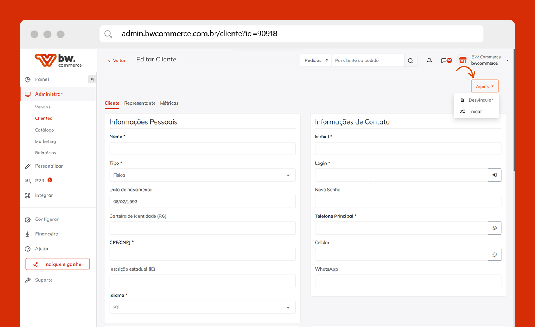Click the red badge beside B2B
The height and width of the screenshot is (327, 535).
click(50, 180)
